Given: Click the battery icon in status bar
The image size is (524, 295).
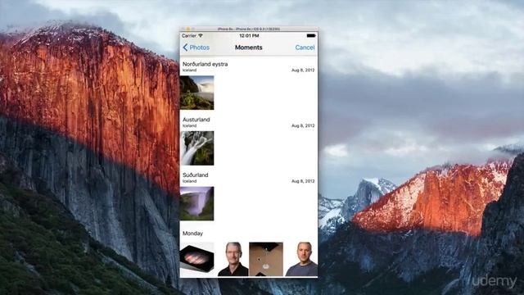Looking at the screenshot, I should (x=311, y=35).
